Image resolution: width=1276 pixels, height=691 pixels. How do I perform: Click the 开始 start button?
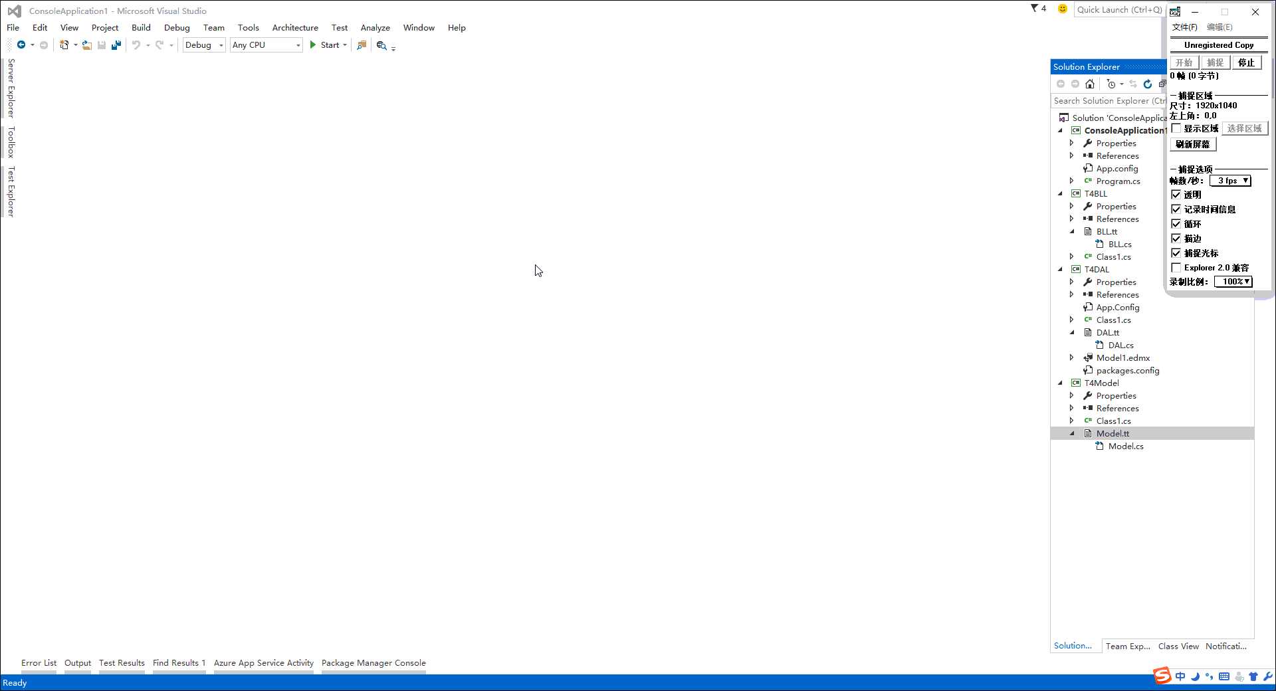(1184, 62)
